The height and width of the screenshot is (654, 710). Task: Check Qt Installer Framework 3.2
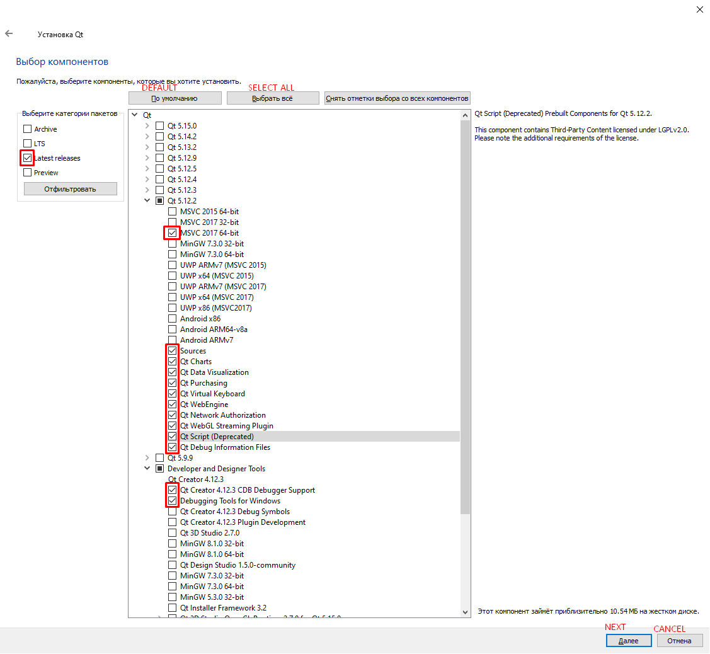pos(173,608)
